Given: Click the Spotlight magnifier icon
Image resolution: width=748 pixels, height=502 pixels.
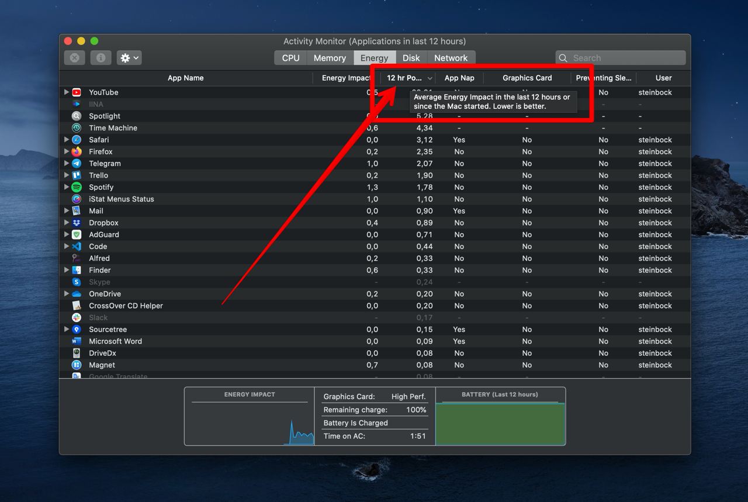Looking at the screenshot, I should pos(77,116).
